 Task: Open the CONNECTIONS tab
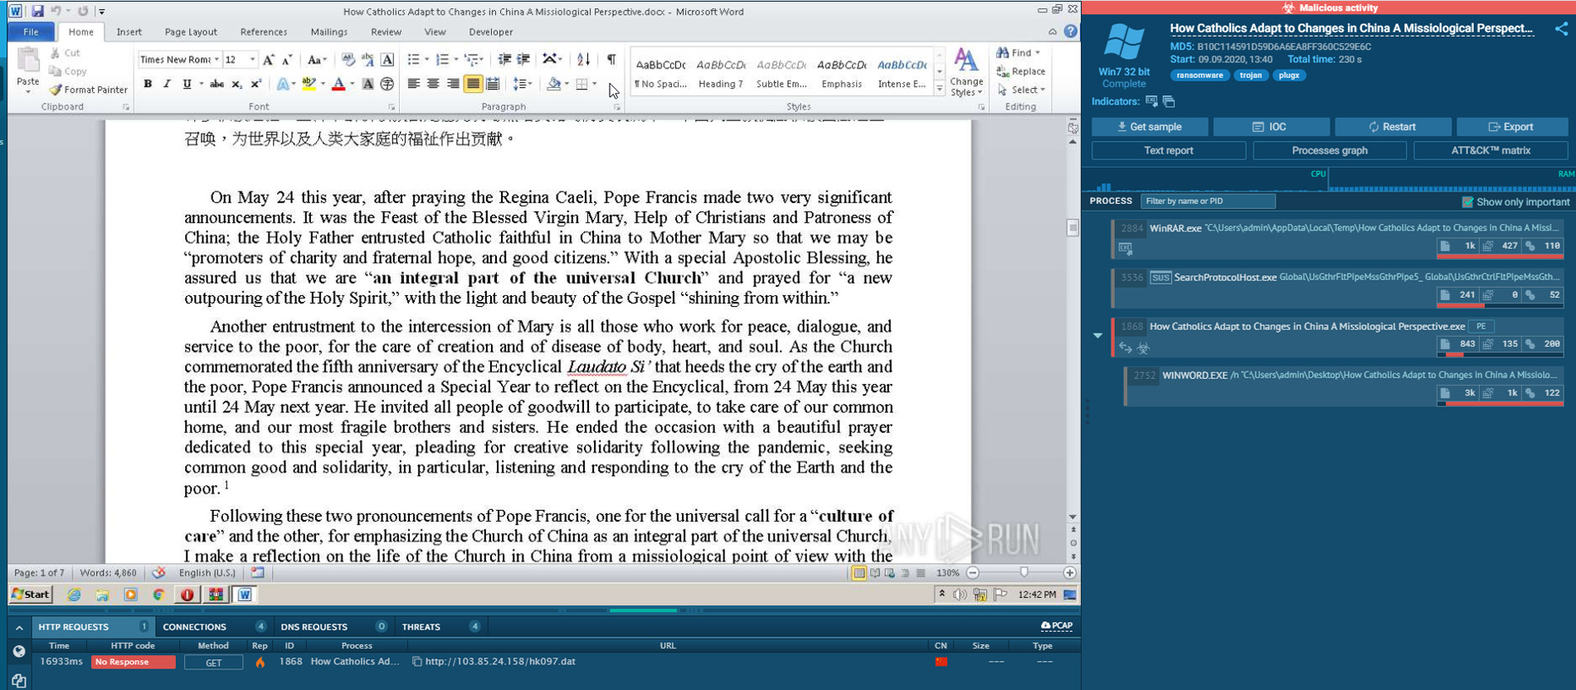[214, 627]
